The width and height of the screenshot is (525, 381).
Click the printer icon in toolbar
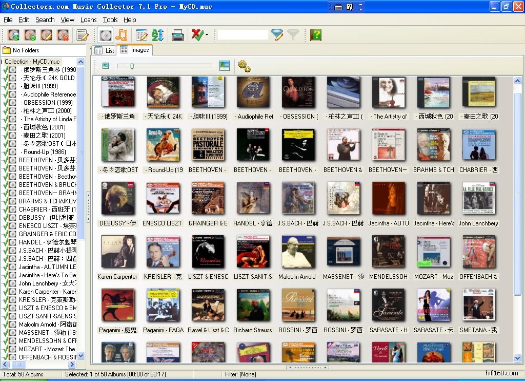(x=177, y=35)
